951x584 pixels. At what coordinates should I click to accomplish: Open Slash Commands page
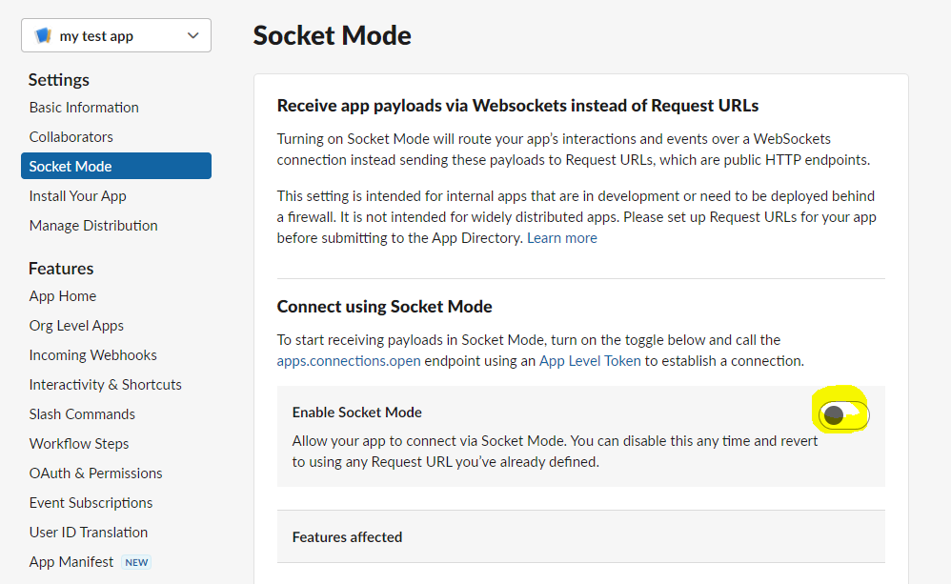click(82, 414)
